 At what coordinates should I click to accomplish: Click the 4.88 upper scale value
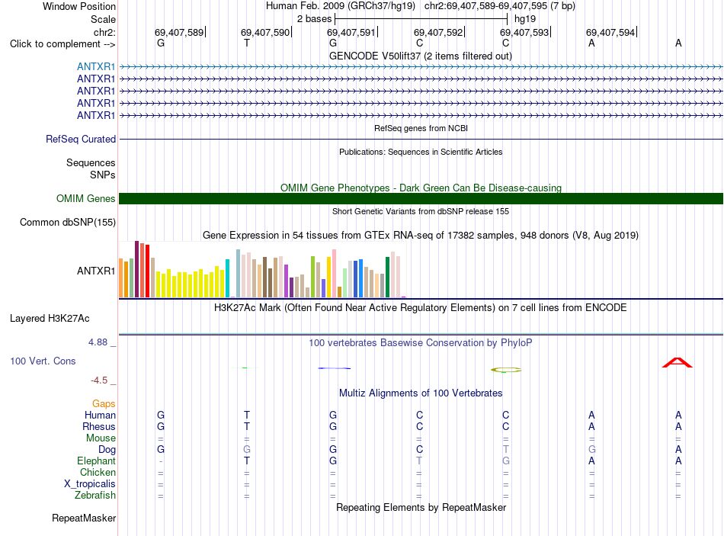coord(98,342)
